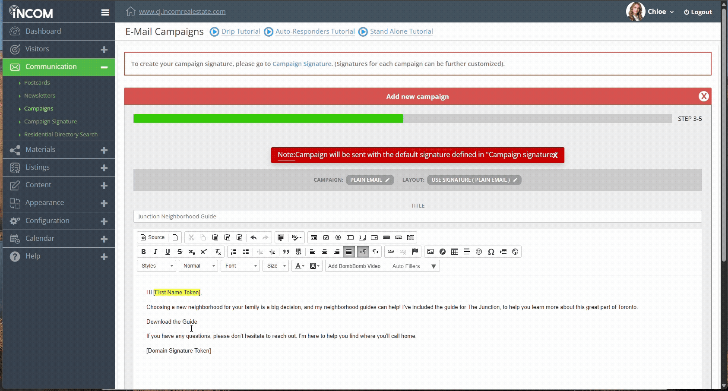
Task: Click the campaign Title input field
Action: pos(417,217)
